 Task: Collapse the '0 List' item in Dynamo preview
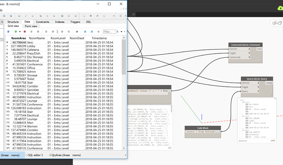242,102
